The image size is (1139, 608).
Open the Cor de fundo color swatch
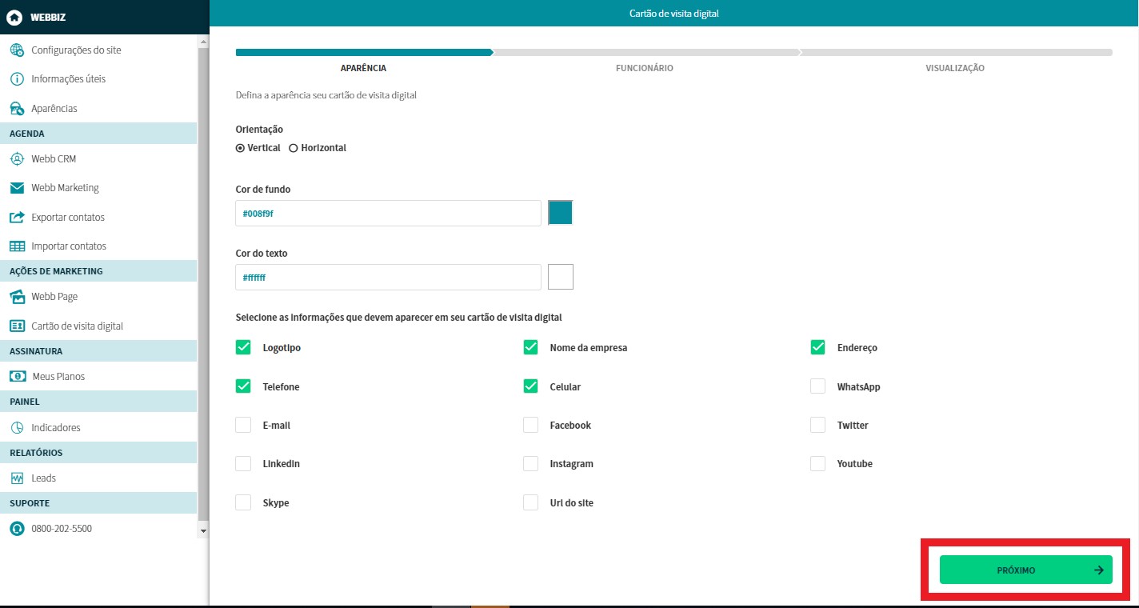pos(561,213)
